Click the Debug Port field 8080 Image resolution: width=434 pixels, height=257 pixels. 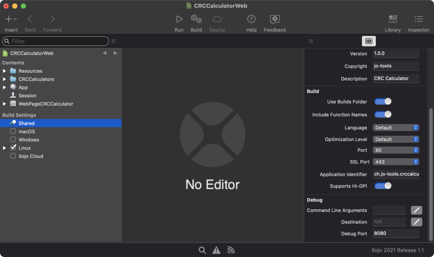[396, 233]
